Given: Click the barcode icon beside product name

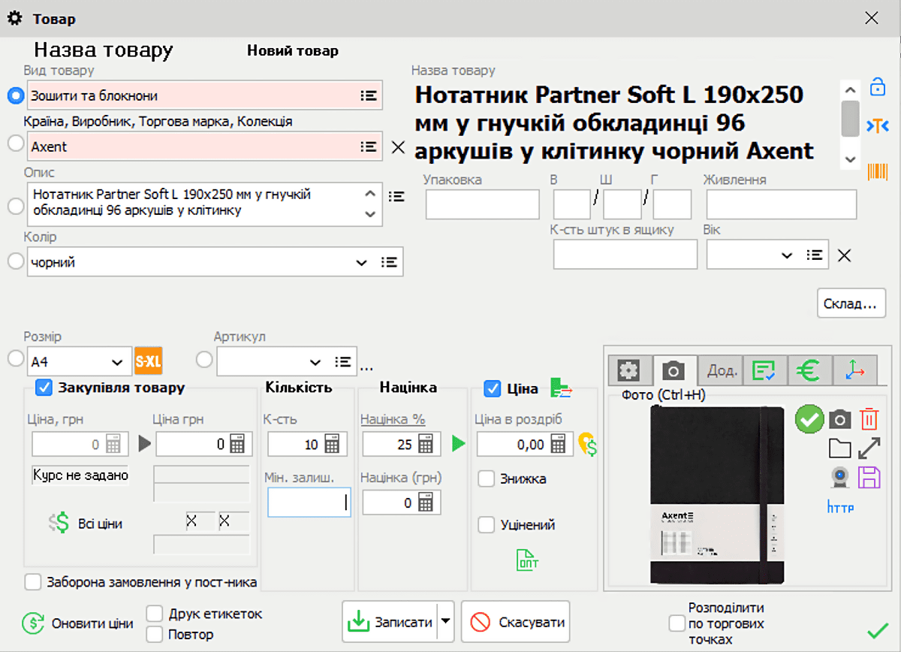Looking at the screenshot, I should tap(876, 171).
